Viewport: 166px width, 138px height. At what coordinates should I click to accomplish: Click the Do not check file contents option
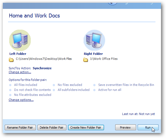(32, 90)
